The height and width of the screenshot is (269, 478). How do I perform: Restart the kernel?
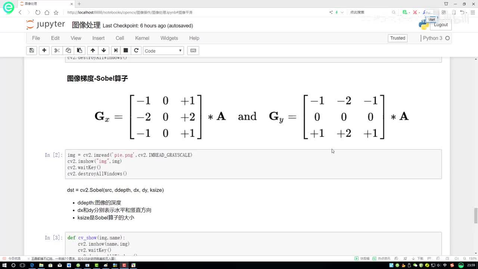136,50
